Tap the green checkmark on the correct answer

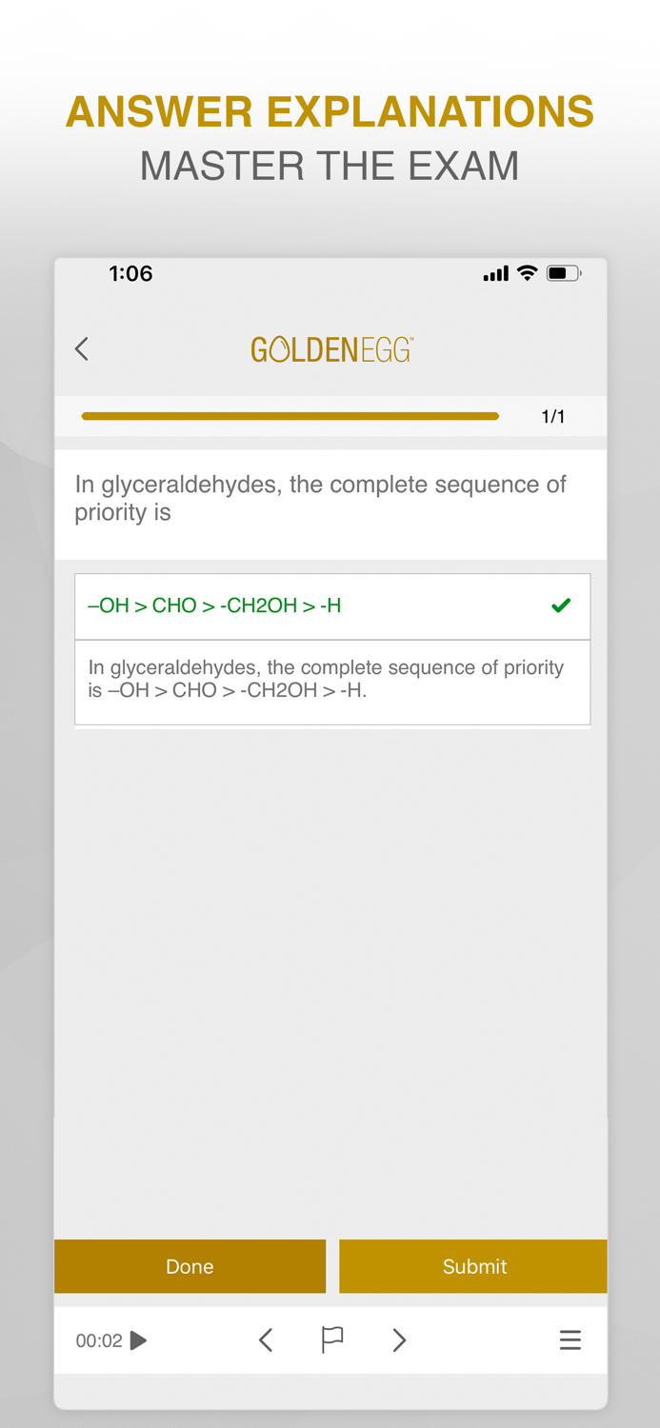pos(561,605)
